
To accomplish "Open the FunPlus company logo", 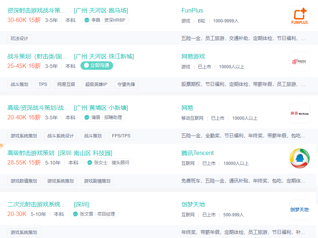I will [x=300, y=16].
